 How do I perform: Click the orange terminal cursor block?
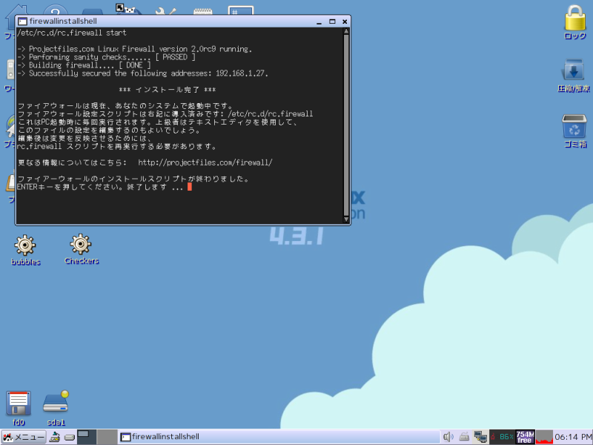point(190,187)
